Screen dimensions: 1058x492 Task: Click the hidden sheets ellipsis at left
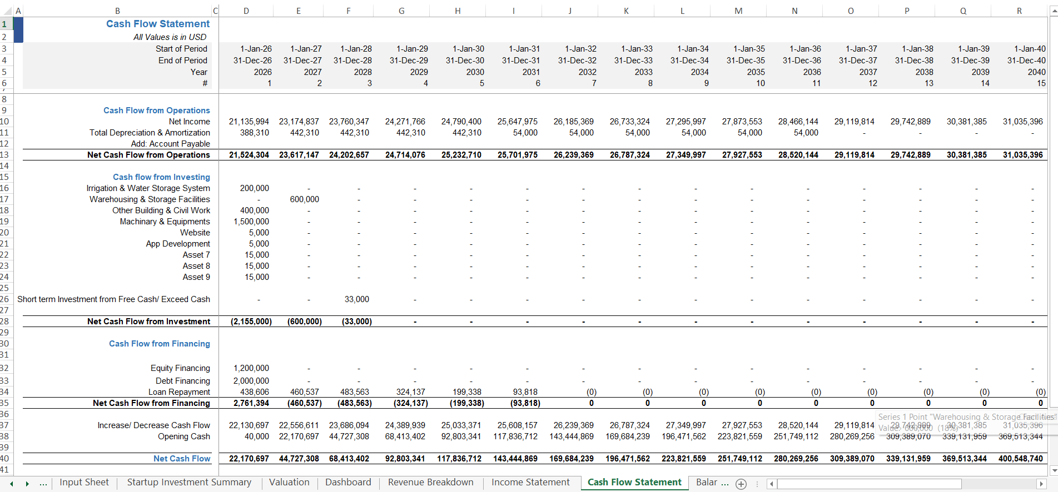point(43,483)
